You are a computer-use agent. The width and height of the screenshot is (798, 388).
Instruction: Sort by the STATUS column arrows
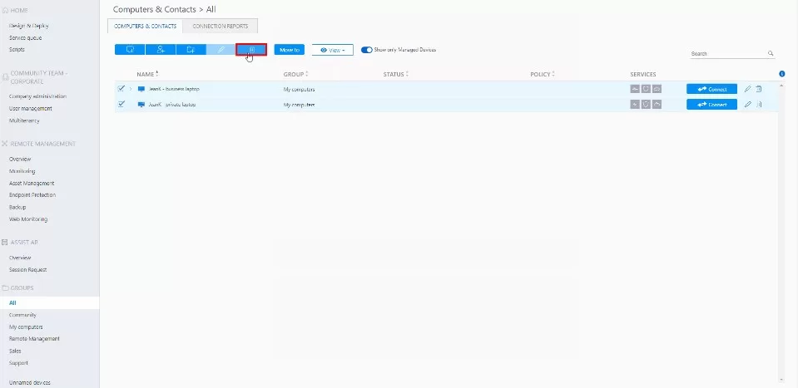point(407,74)
